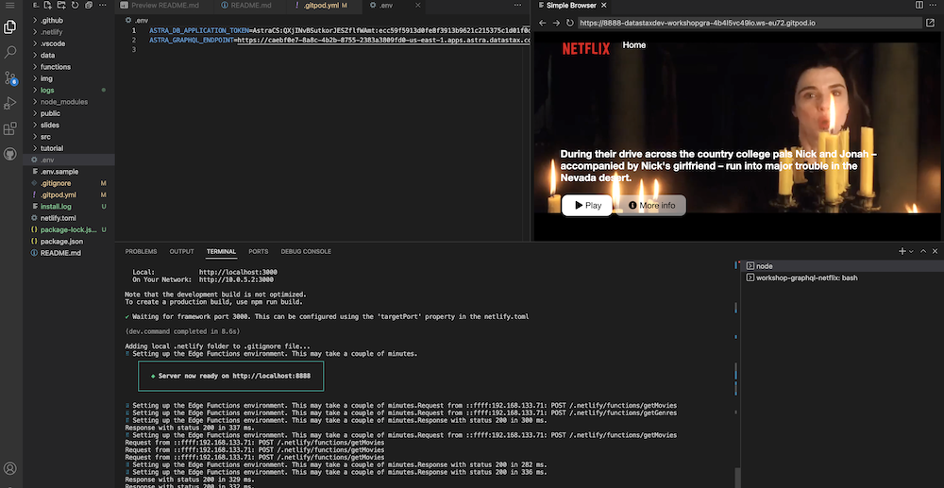Image resolution: width=944 pixels, height=488 pixels.
Task: Open Simple Browser more actions menu
Action: (x=934, y=5)
